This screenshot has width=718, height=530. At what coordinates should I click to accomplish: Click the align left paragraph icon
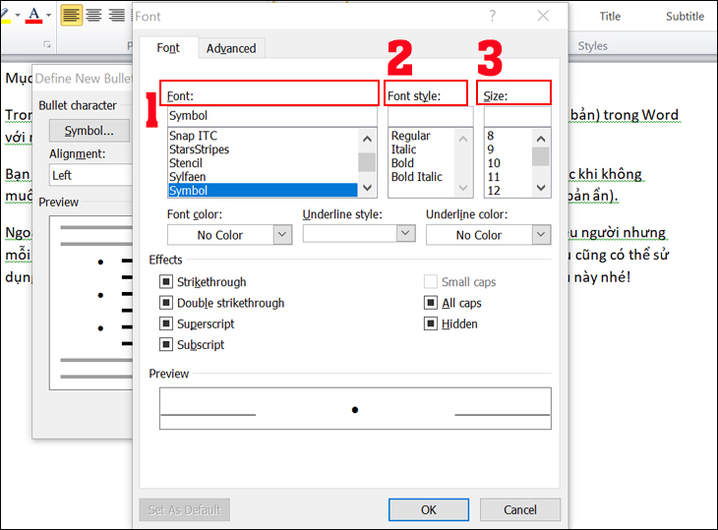[x=72, y=15]
